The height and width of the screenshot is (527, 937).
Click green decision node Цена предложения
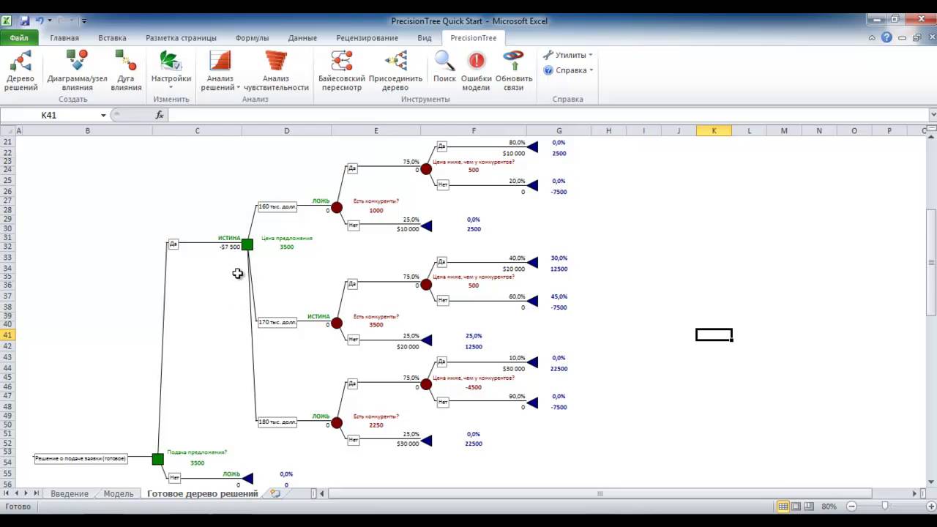point(247,244)
